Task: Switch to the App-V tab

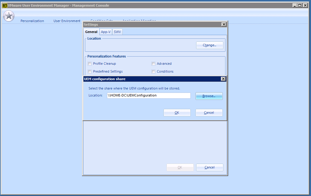Action: pyautogui.click(x=106, y=32)
